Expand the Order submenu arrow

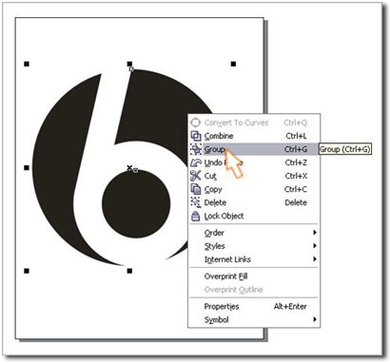315,233
